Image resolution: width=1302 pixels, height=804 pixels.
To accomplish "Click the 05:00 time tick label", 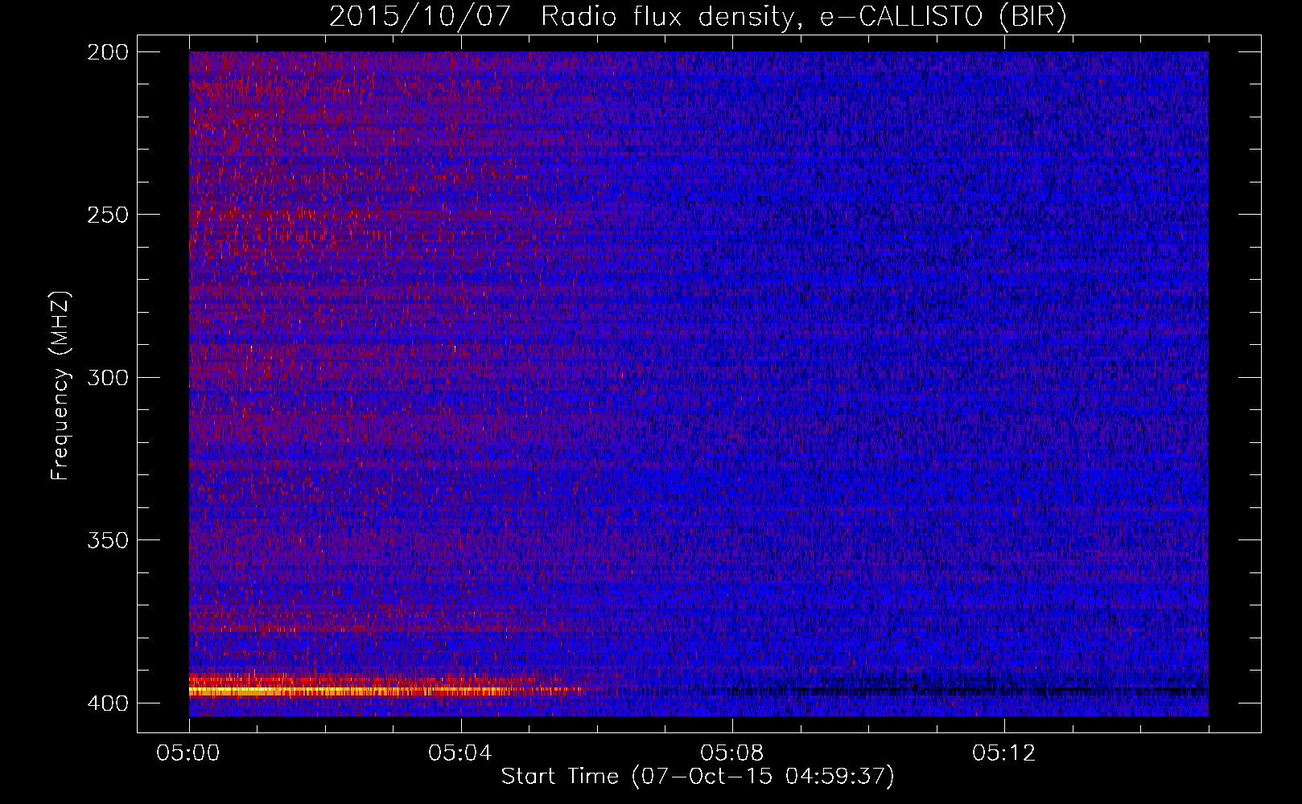I will click(188, 753).
